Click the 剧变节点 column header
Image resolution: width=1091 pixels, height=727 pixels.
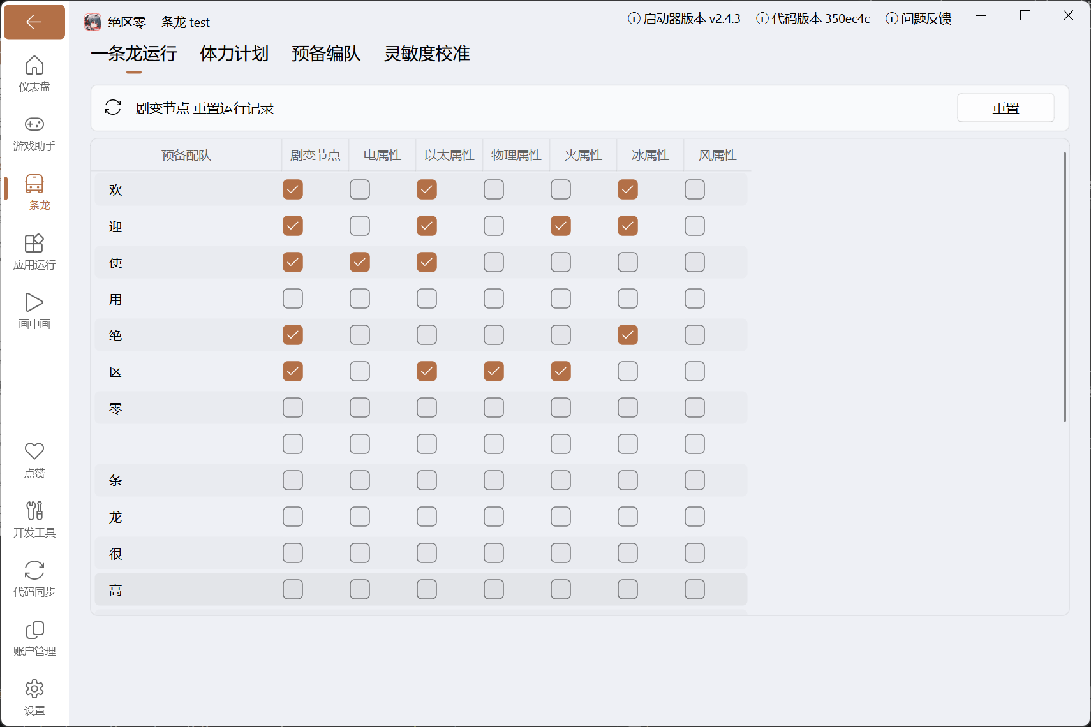315,155
